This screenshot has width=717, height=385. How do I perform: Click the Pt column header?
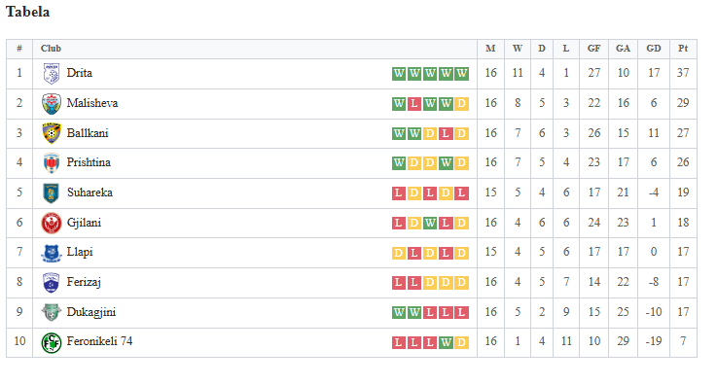683,49
